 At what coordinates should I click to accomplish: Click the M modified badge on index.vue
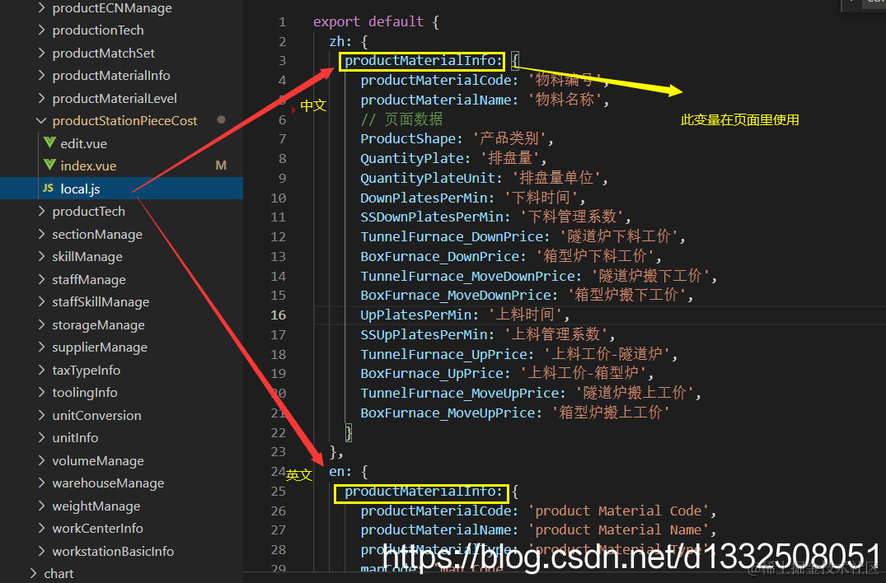221,166
